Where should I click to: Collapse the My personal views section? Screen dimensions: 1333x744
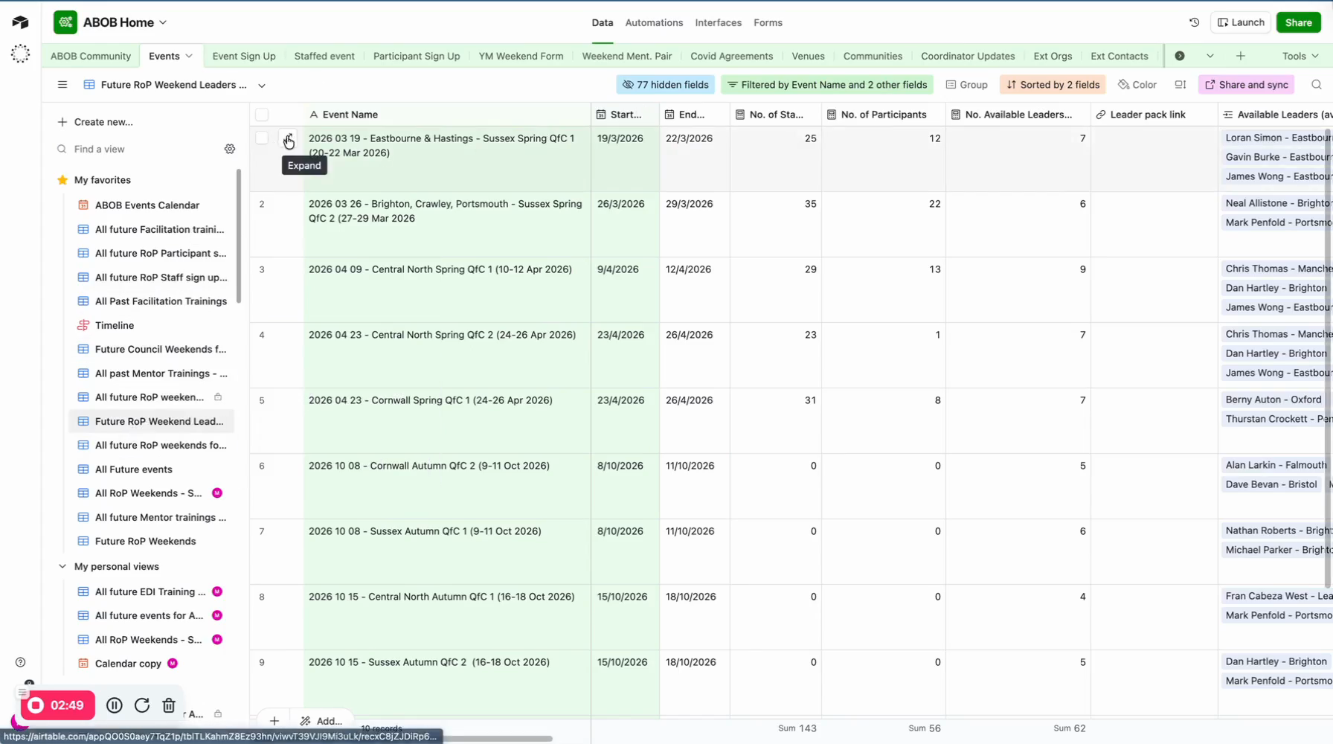pyautogui.click(x=62, y=566)
